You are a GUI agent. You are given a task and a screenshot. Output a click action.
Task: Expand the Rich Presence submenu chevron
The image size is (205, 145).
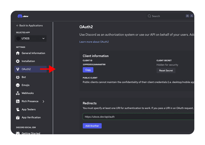(44, 101)
